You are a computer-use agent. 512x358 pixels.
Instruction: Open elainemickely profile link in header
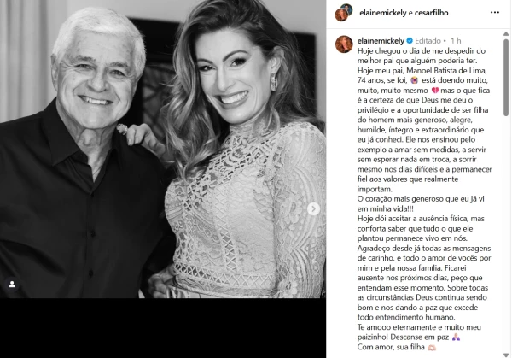pos(382,13)
